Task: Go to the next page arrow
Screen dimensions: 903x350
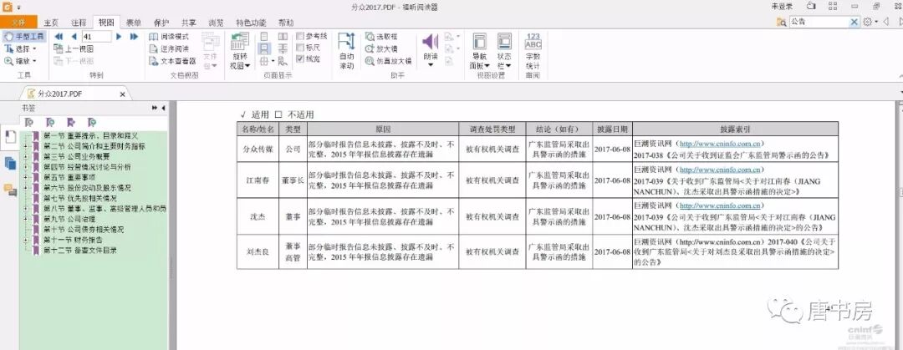Action: tap(119, 36)
